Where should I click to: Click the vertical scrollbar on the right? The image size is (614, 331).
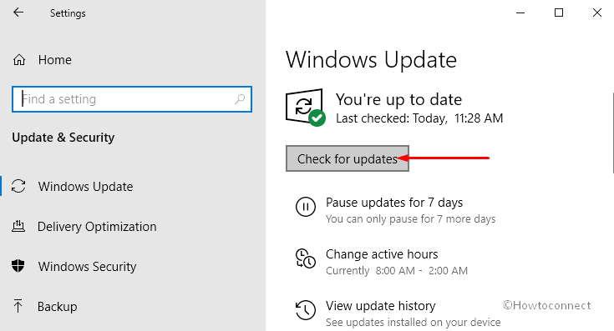click(x=612, y=133)
